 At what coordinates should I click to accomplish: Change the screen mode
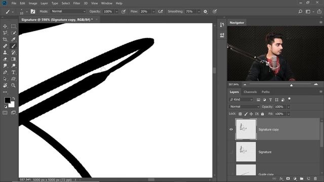(14, 113)
